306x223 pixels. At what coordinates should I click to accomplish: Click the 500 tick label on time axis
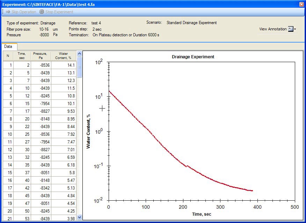pyautogui.click(x=295, y=207)
